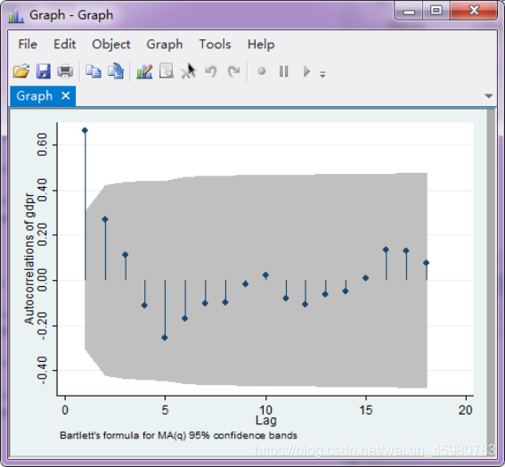Open the File menu

[28, 45]
